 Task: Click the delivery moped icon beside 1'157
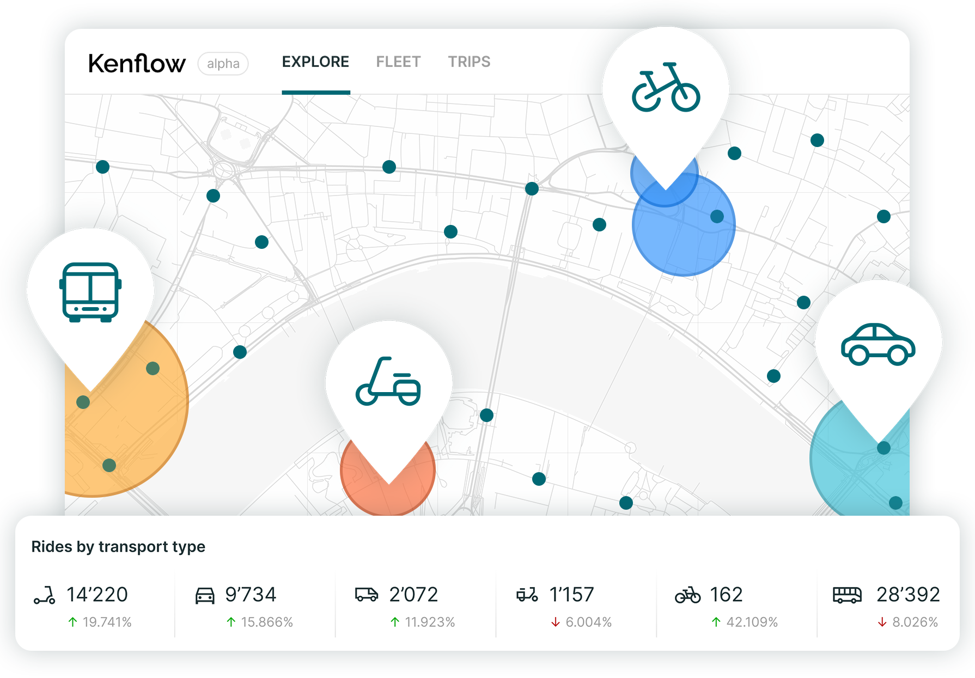coord(527,595)
